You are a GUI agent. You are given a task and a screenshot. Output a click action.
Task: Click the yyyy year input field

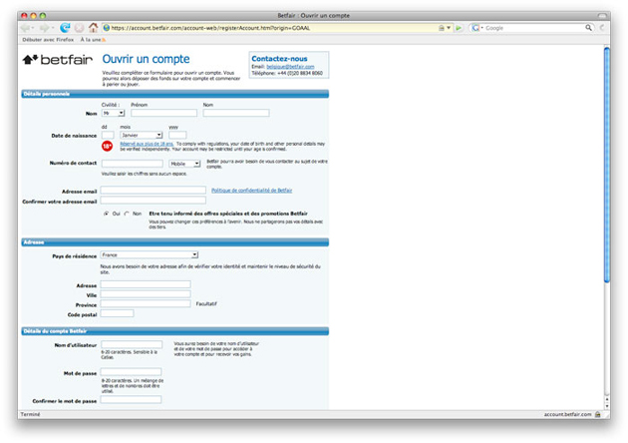click(177, 135)
